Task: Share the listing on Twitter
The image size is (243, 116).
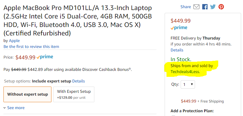Action: tap(213, 7)
